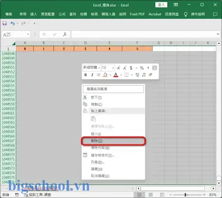Switch to the 公式 Formulas tab
Screen dimensions: 222x198
(x=62, y=14)
